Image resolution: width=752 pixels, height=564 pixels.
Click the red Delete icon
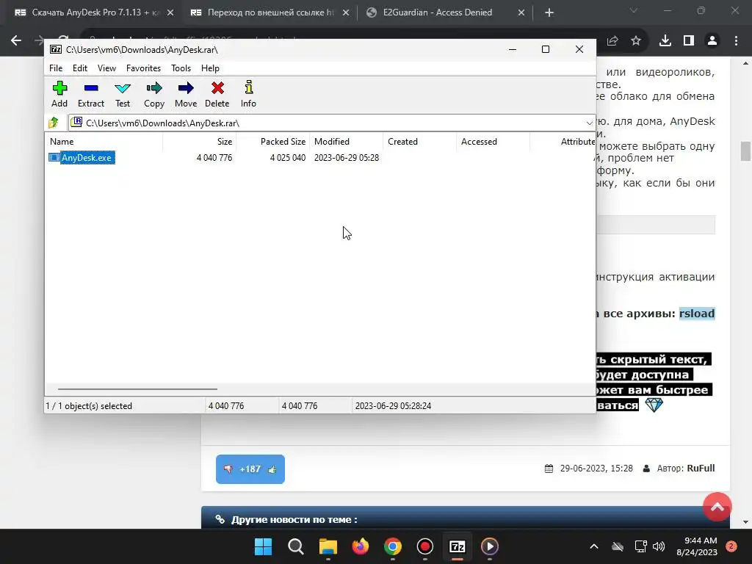[x=217, y=94]
